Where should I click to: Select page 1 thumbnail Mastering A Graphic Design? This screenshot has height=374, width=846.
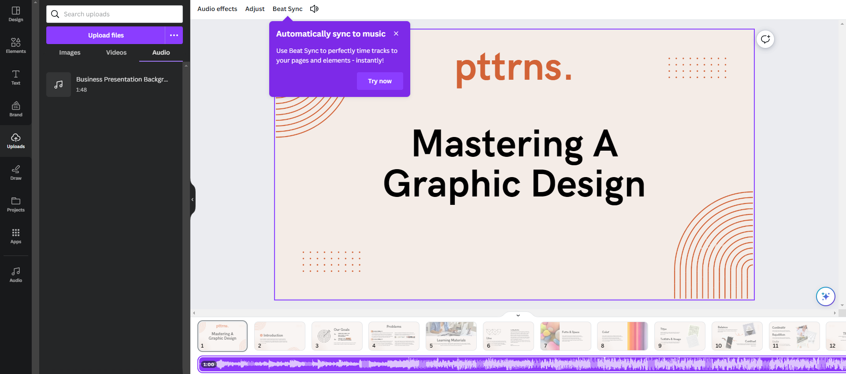223,336
